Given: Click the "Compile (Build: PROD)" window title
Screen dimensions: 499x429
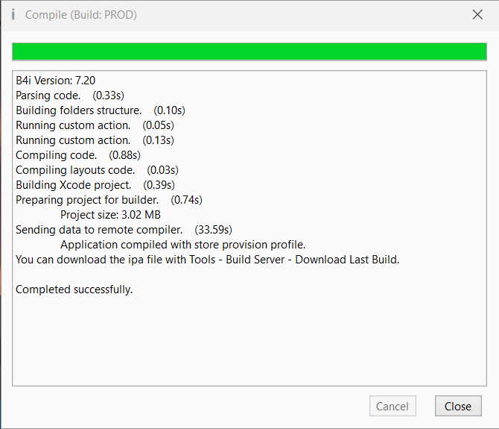Looking at the screenshot, I should tap(80, 14).
